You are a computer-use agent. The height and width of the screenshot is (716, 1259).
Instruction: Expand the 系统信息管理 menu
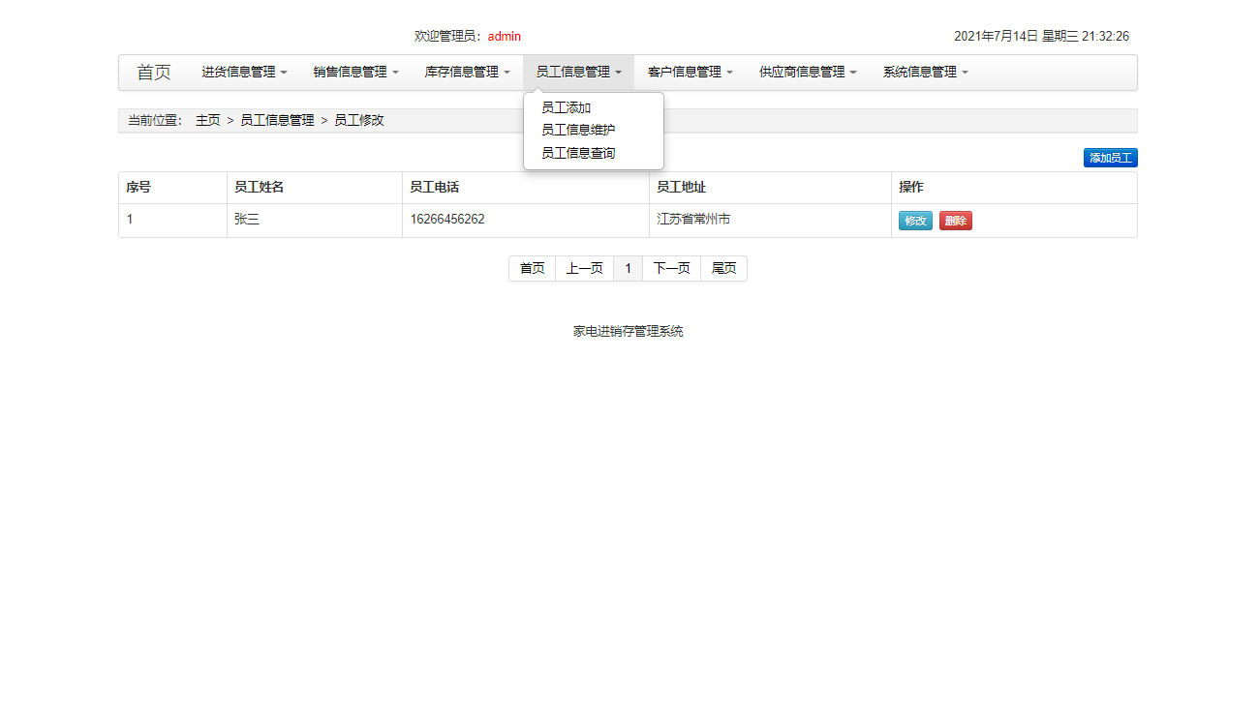point(924,72)
